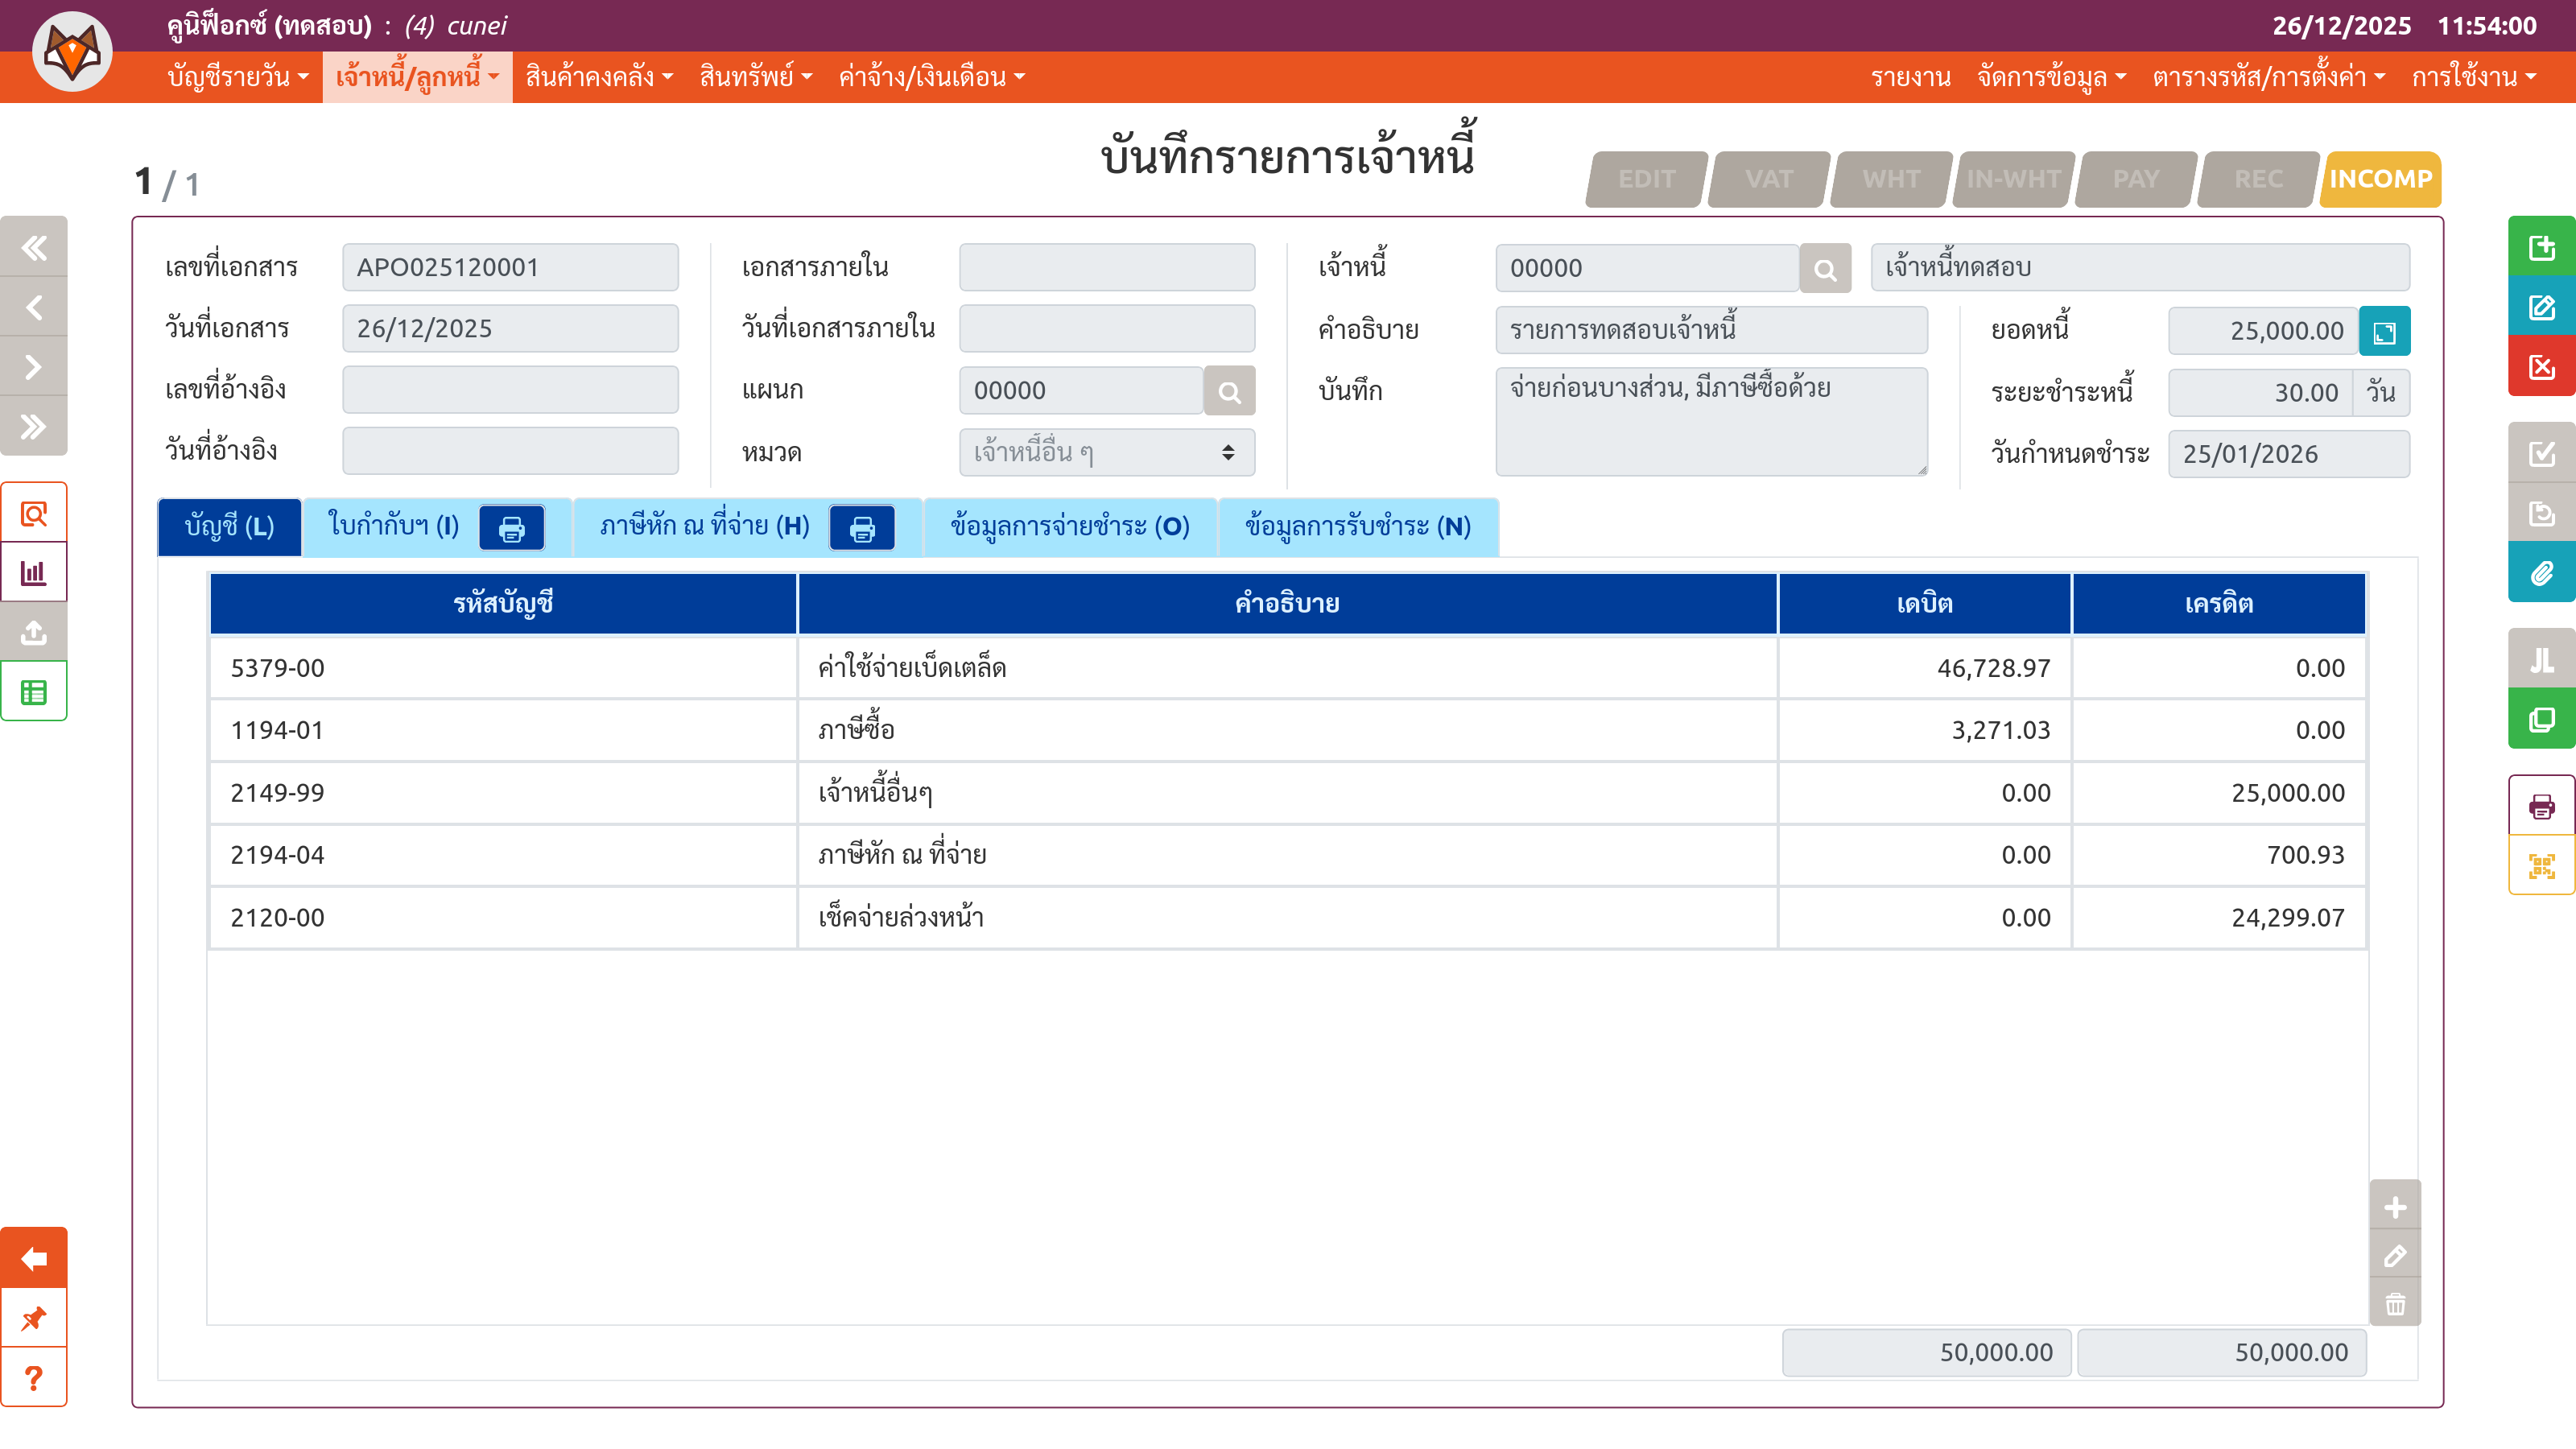Click the บันทึก notes text area
The image size is (2576, 1449).
(1710, 421)
